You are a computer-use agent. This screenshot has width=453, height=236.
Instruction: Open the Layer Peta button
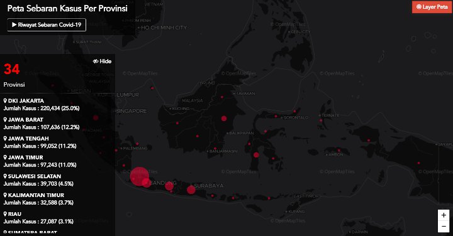[432, 7]
